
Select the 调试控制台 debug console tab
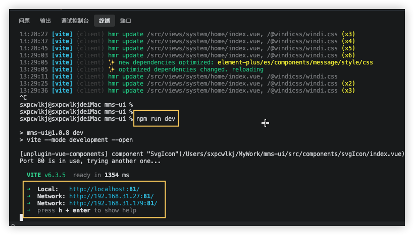(x=75, y=21)
